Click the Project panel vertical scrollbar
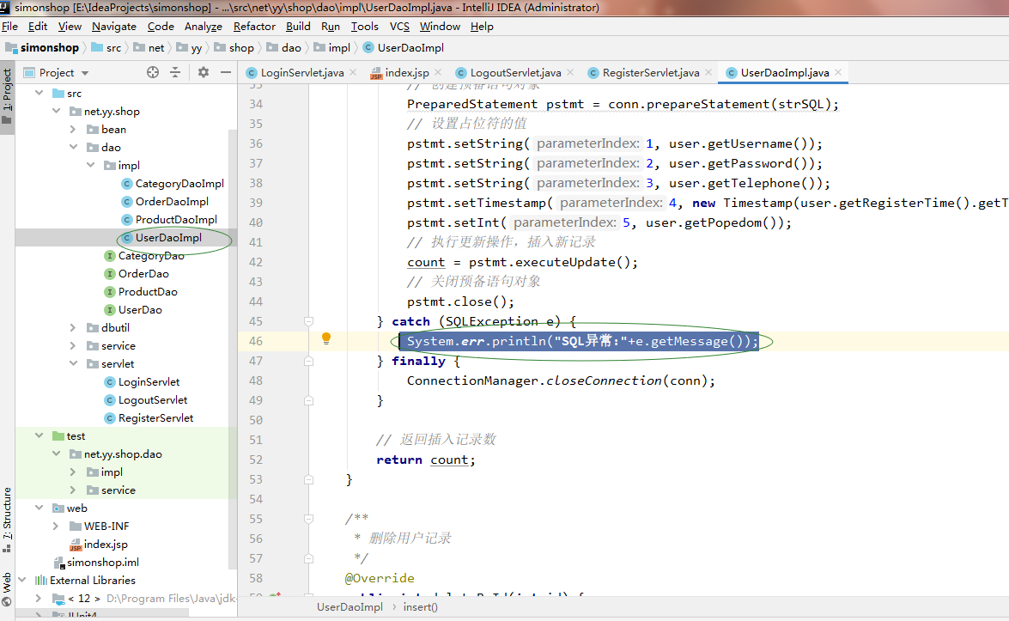Viewport: 1009px width, 621px height. [233, 350]
